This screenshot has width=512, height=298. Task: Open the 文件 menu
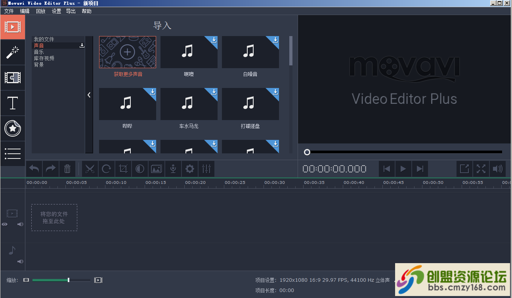tap(9, 11)
